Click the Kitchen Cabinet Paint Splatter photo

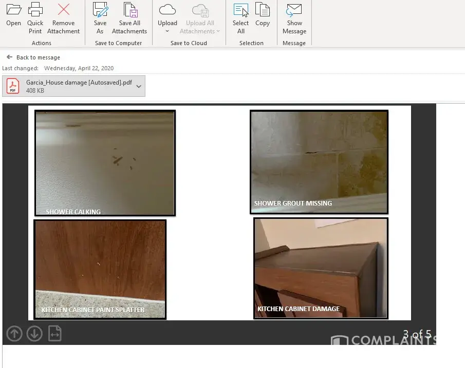point(100,269)
